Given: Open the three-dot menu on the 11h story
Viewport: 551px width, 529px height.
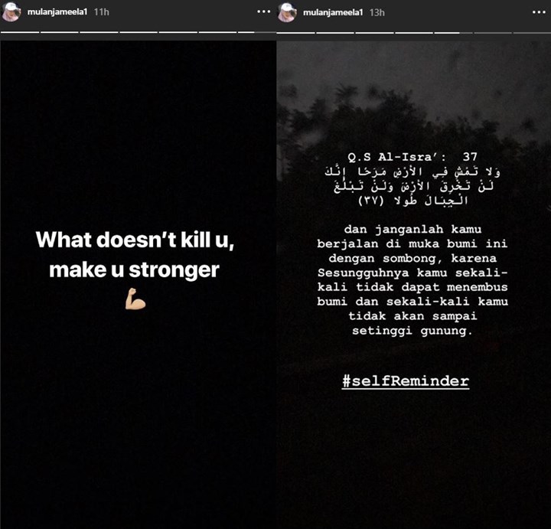Looking at the screenshot, I should point(263,11).
